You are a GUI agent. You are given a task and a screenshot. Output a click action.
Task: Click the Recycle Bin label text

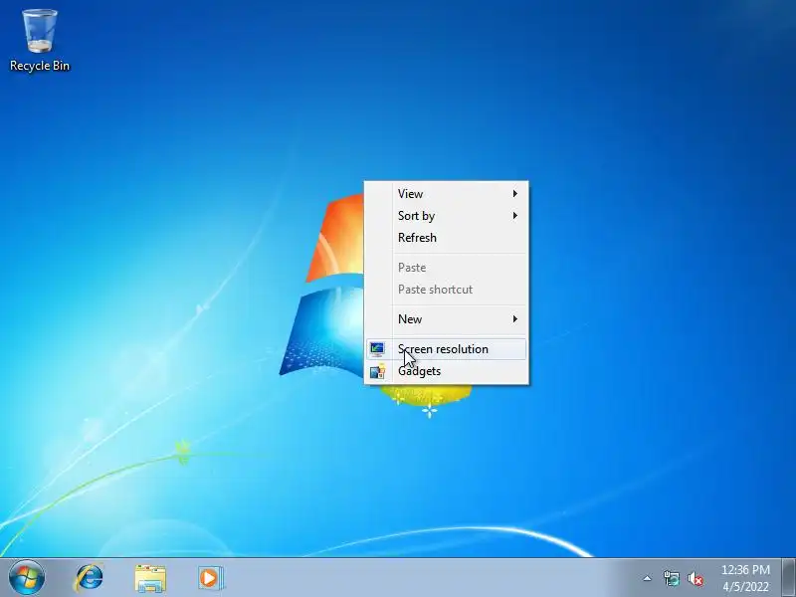tap(40, 66)
